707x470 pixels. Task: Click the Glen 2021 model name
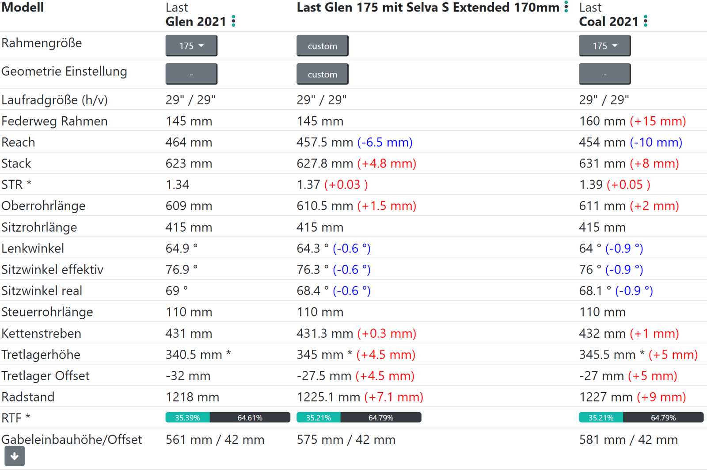click(x=196, y=22)
